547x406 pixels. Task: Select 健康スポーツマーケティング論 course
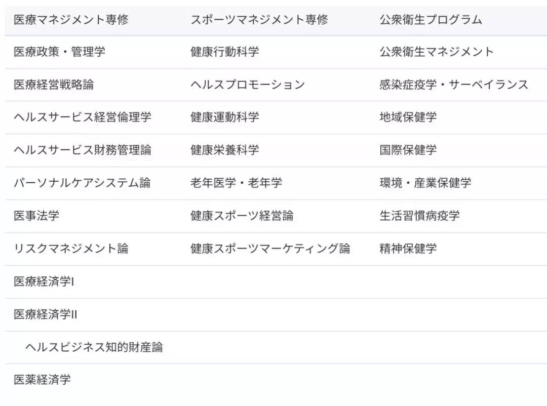pos(270,249)
